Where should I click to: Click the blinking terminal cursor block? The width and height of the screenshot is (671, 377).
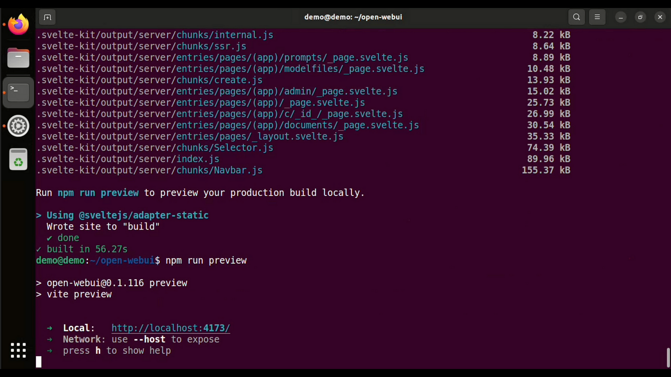pyautogui.click(x=39, y=362)
